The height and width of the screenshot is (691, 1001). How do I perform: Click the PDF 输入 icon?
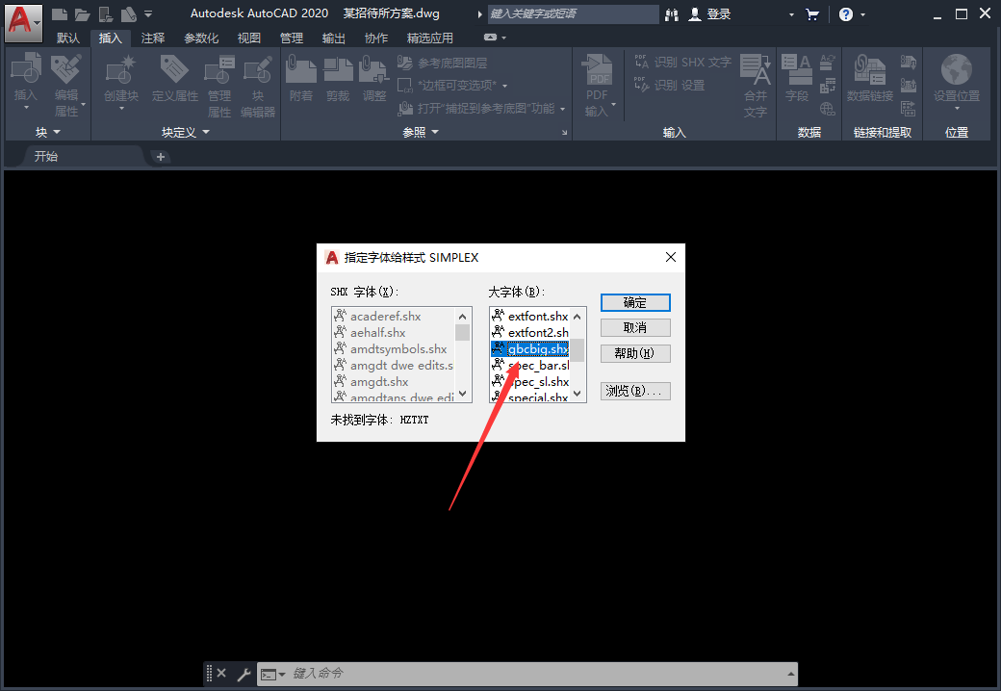(x=597, y=69)
